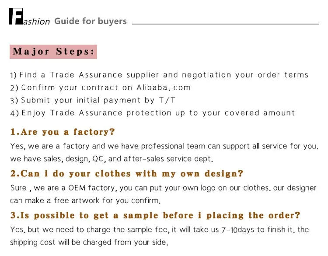Click the "3.Is possible to get a sample" question
Screen dimensions: 328x256
155,215
